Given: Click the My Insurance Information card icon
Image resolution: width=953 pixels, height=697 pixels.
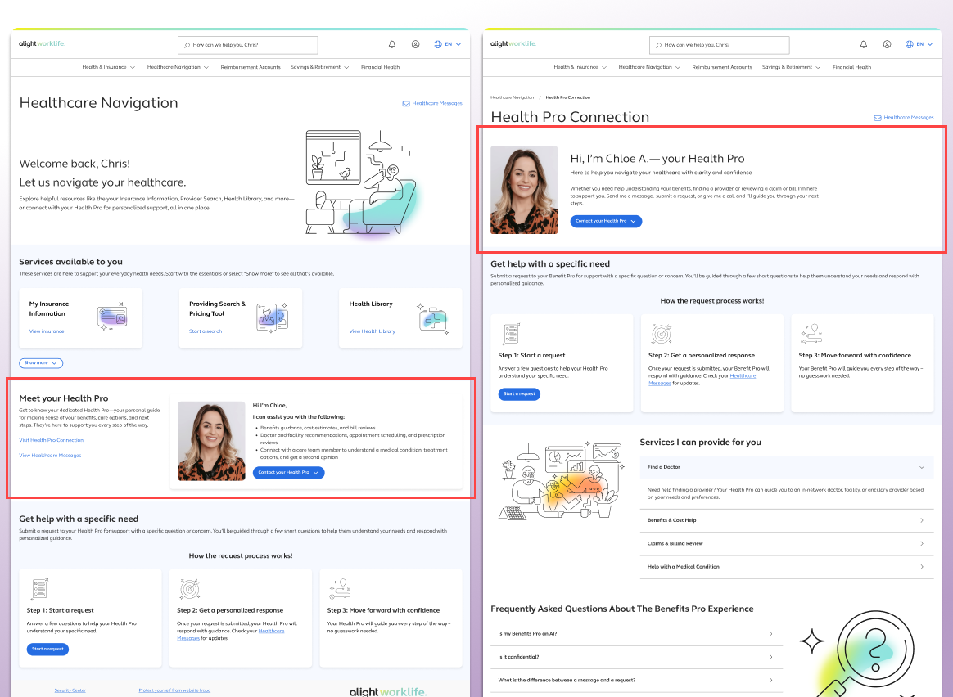Looking at the screenshot, I should 112,317.
